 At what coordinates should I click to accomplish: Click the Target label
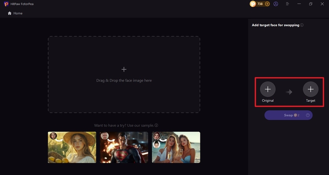(x=311, y=100)
